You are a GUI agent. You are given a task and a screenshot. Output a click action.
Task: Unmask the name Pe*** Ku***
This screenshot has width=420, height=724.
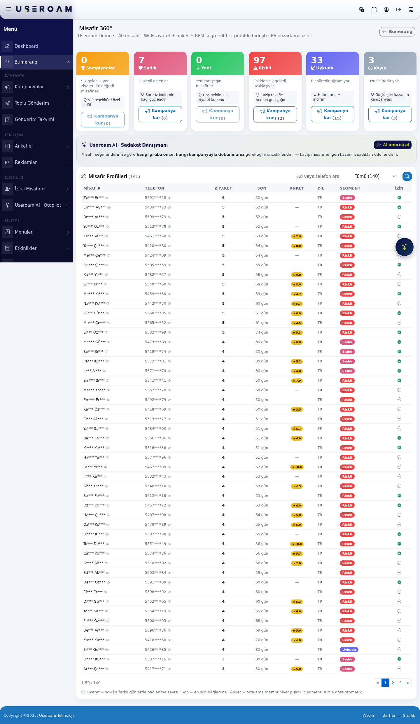coord(107,362)
